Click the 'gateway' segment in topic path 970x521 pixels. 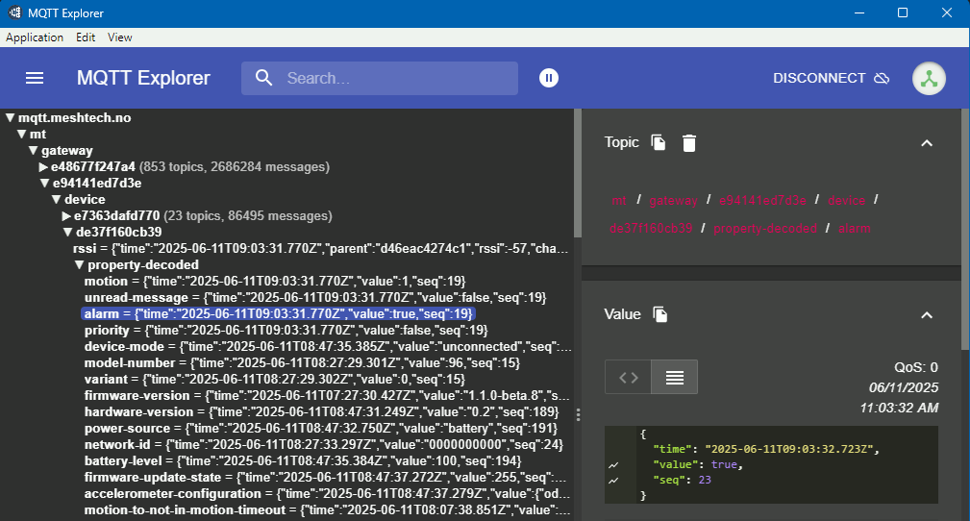673,200
